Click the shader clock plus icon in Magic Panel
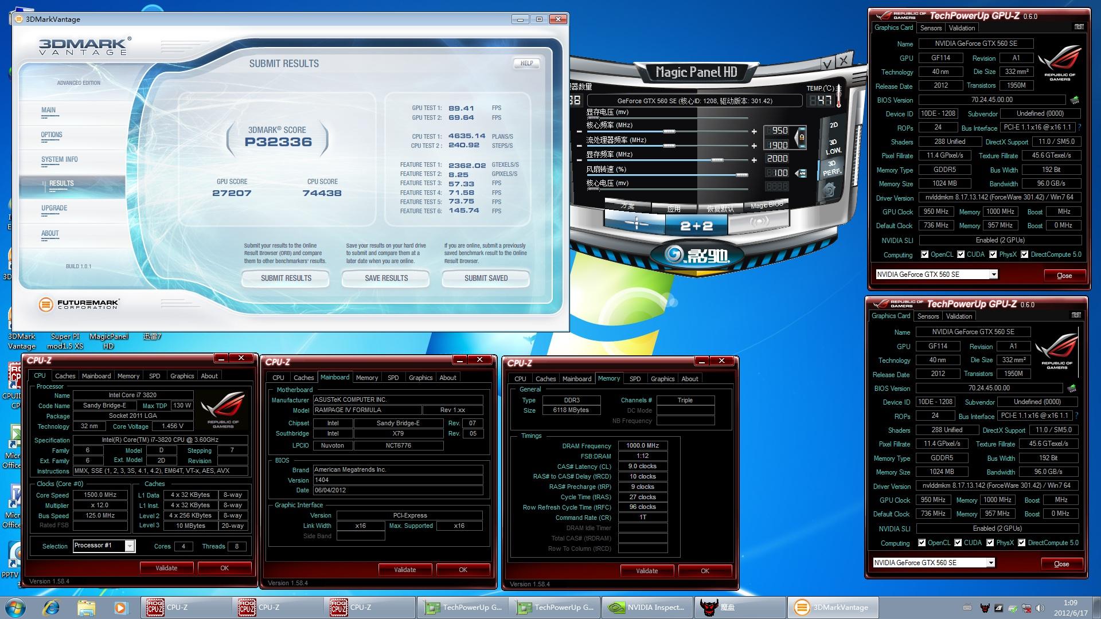Viewport: 1101px width, 619px height. tap(754, 146)
